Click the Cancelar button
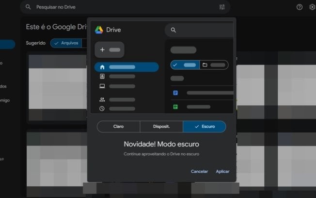Screen dimensions: 316x198 pos(199,171)
